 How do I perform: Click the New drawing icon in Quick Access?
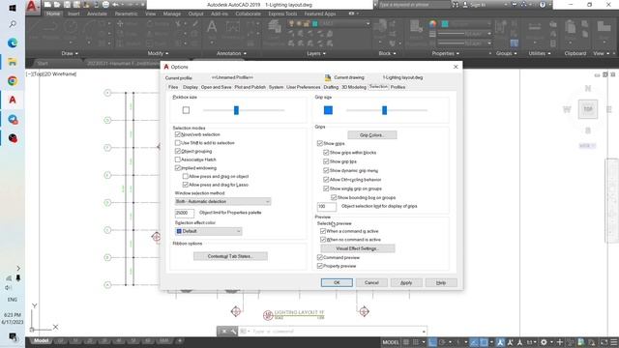[x=47, y=5]
